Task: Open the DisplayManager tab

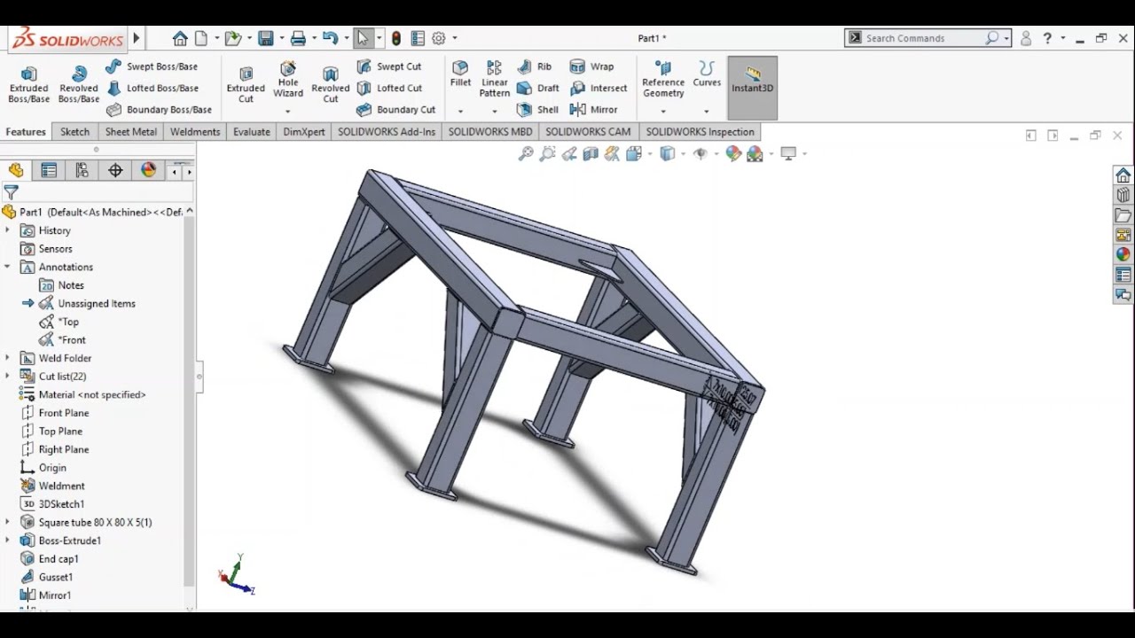Action: [148, 170]
